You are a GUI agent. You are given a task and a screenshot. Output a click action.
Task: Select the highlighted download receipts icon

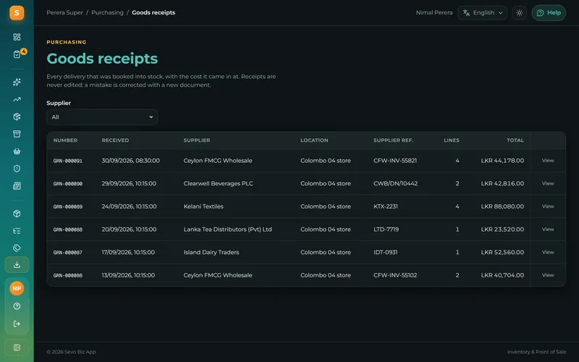17,265
